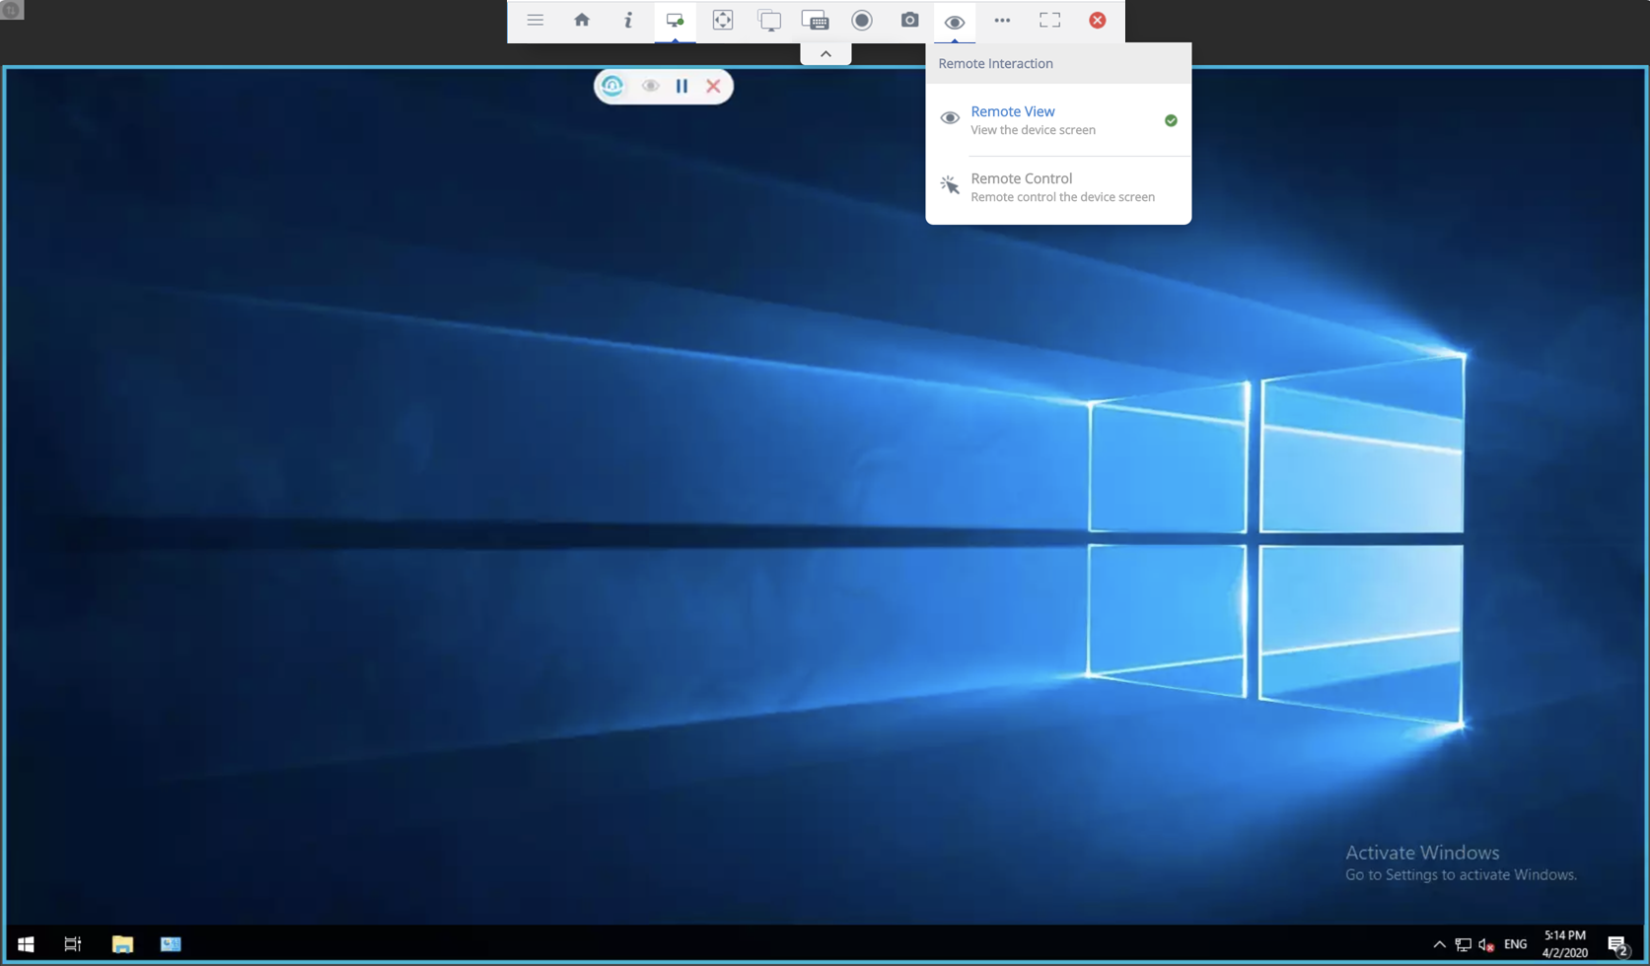Open the remote screen monitor with green dot
The height and width of the screenshot is (966, 1650).
coord(675,20)
